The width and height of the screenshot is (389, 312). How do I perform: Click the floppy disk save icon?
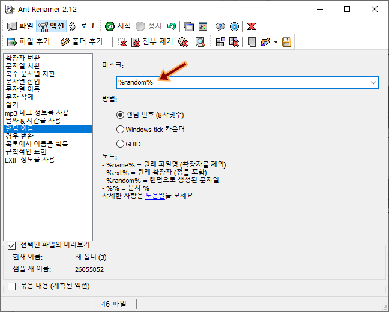(286, 42)
